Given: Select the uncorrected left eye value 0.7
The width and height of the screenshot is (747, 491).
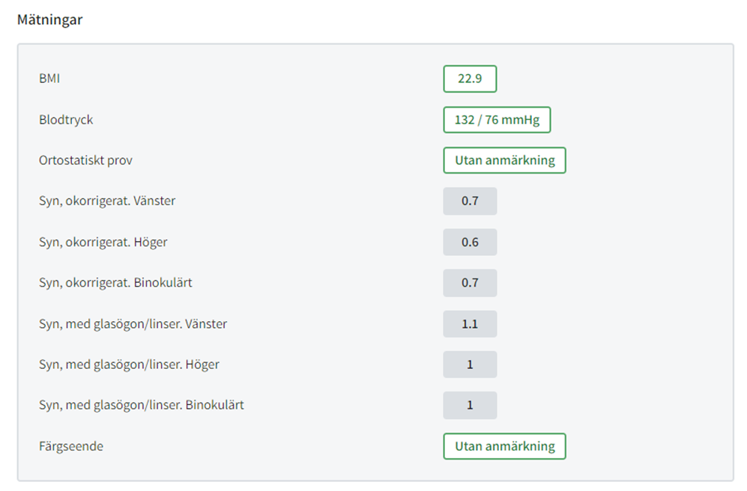Looking at the screenshot, I should (470, 201).
